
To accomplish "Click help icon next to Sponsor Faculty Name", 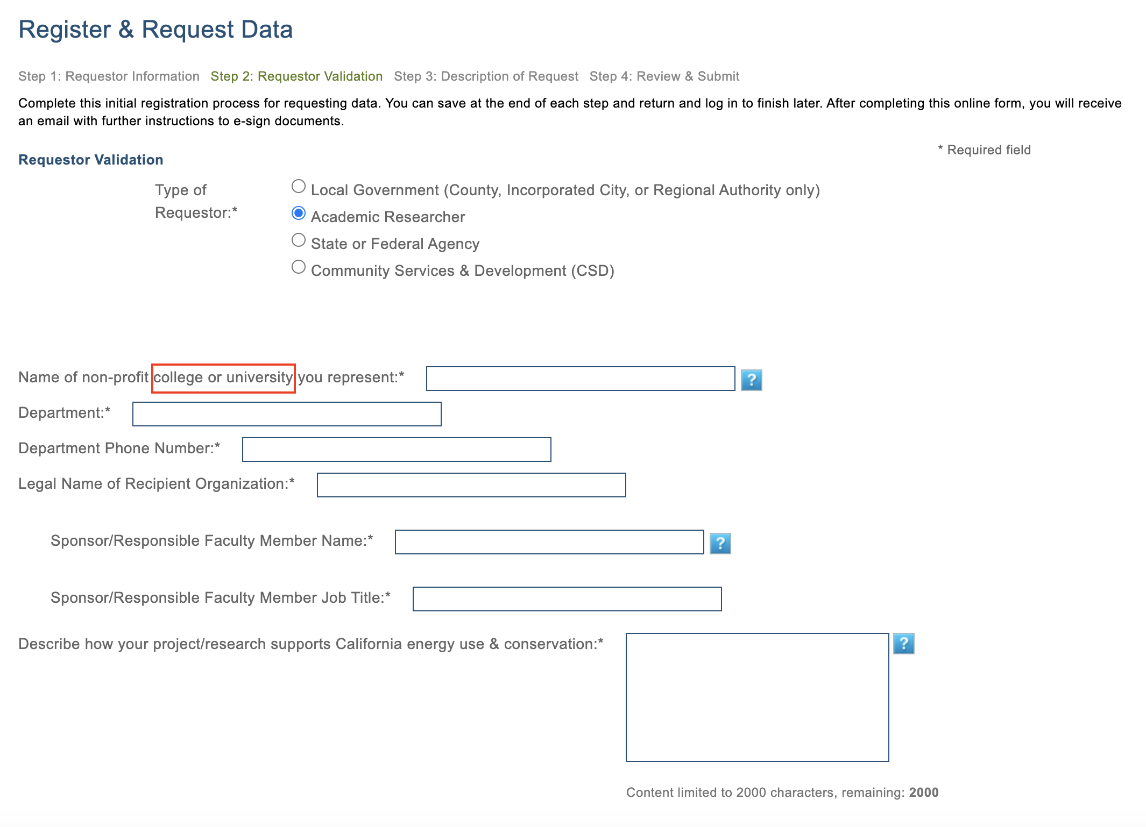I will (720, 544).
